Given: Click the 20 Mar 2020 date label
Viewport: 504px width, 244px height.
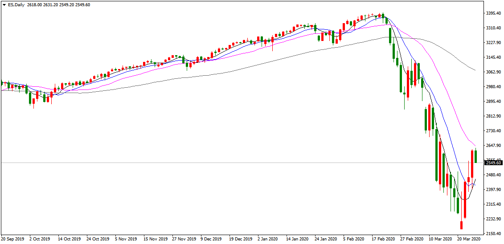Looking at the screenshot, I should (x=470, y=239).
